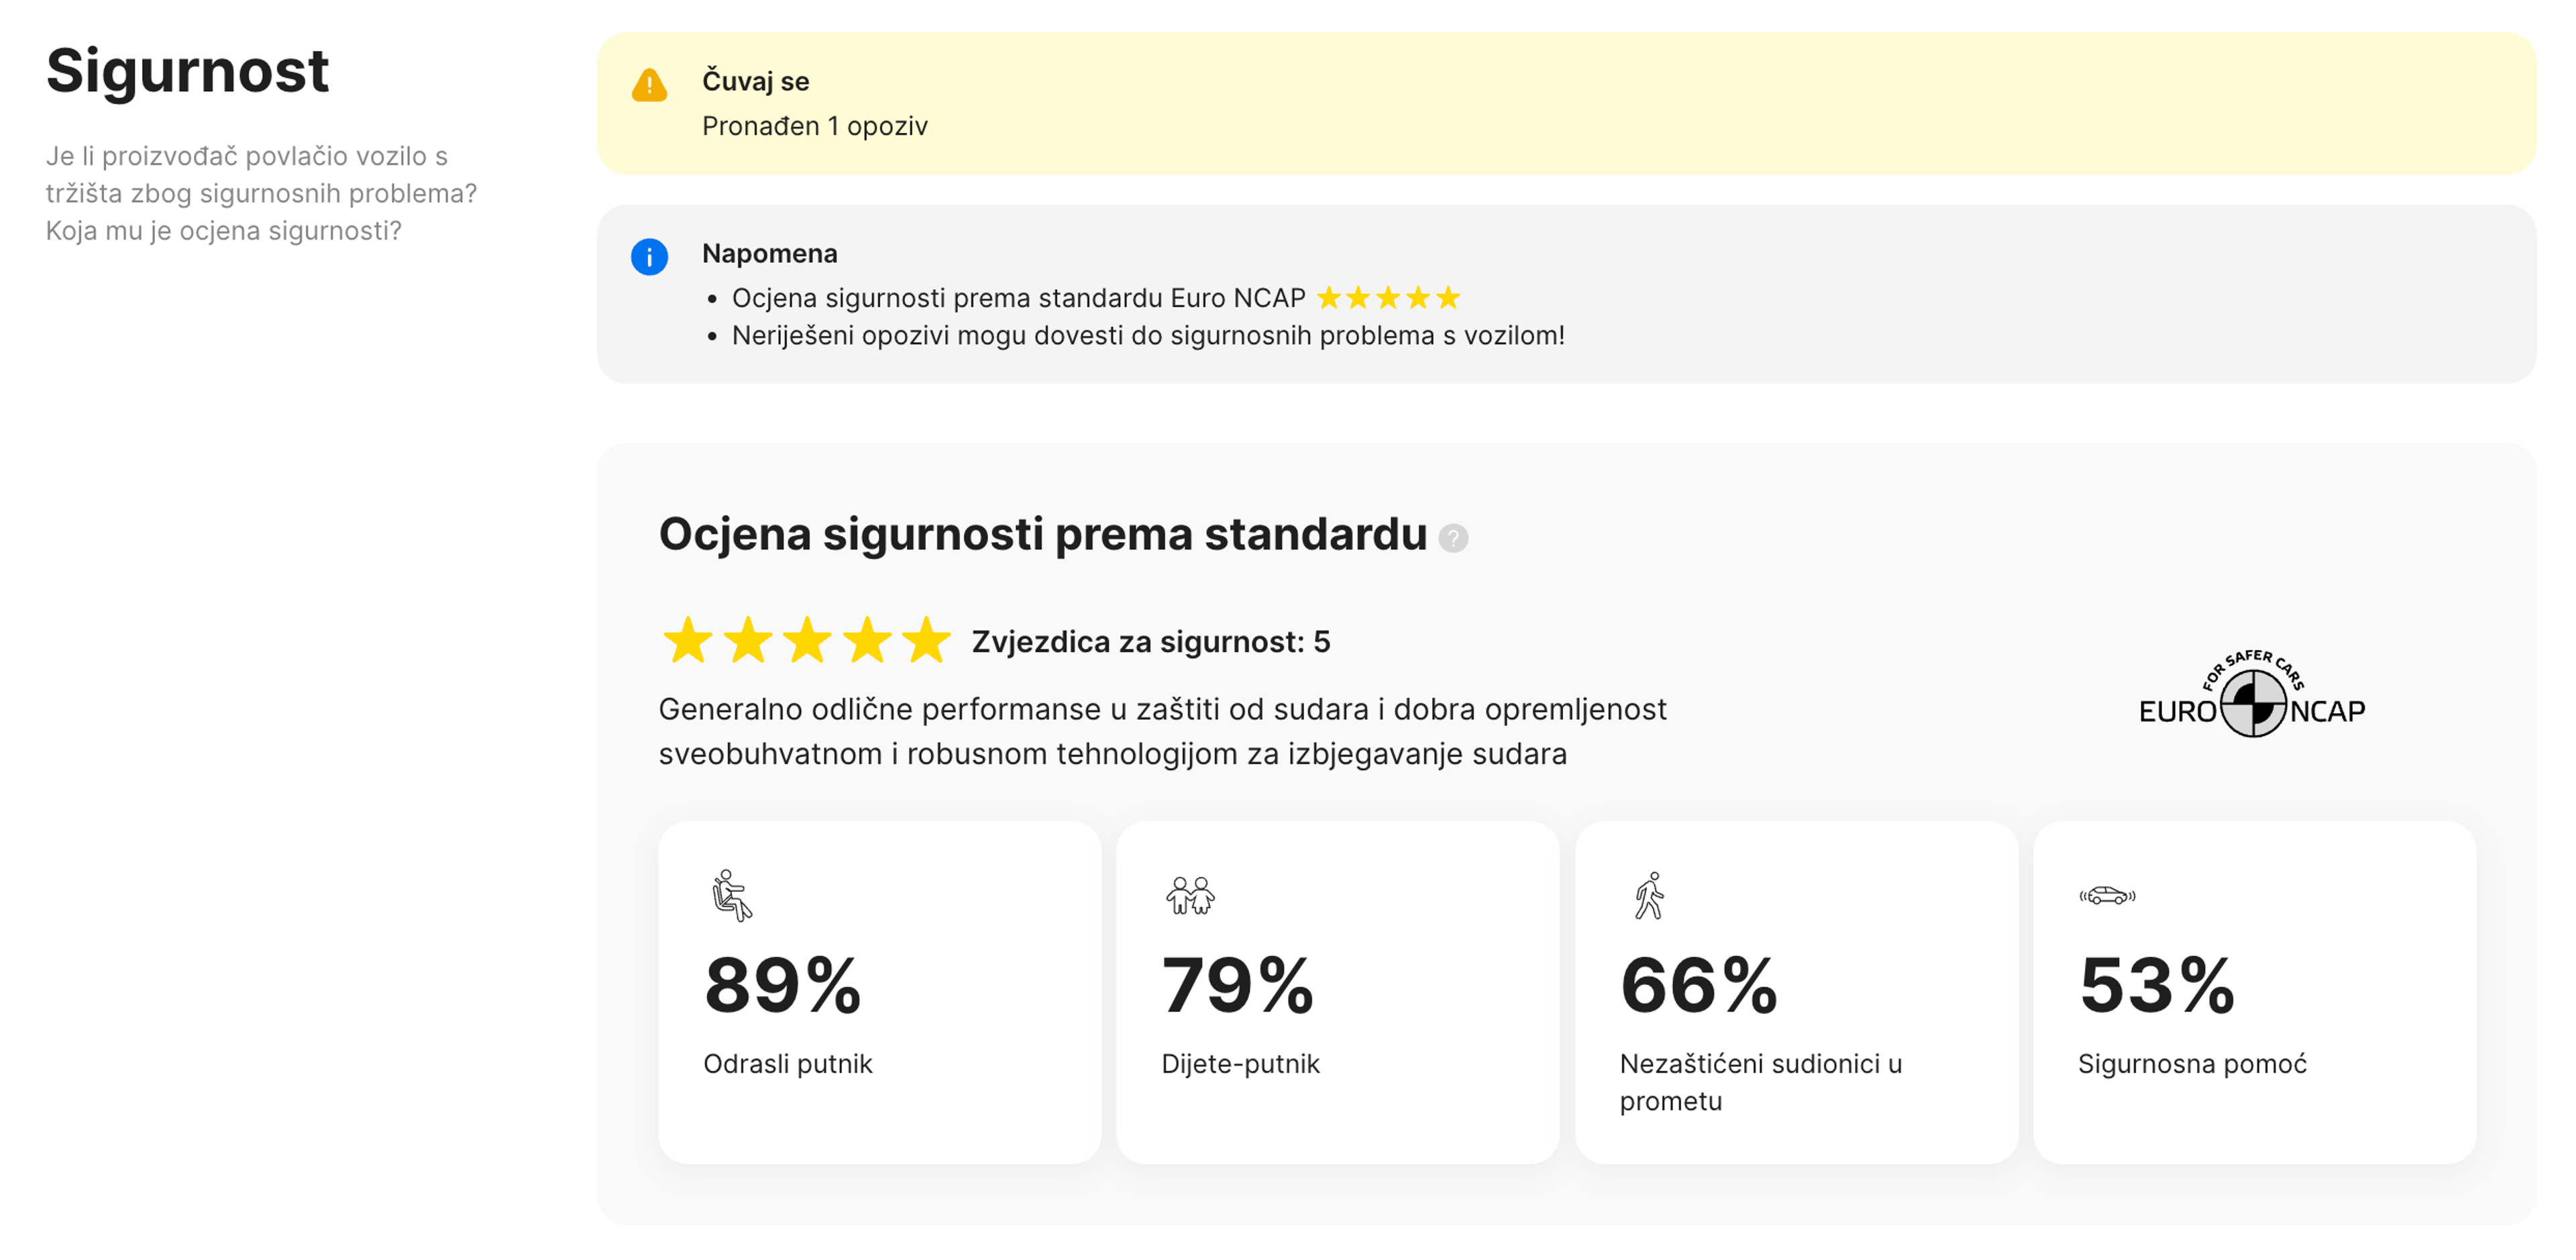Click the two children passenger icon
The image size is (2576, 1260).
coord(1190,895)
